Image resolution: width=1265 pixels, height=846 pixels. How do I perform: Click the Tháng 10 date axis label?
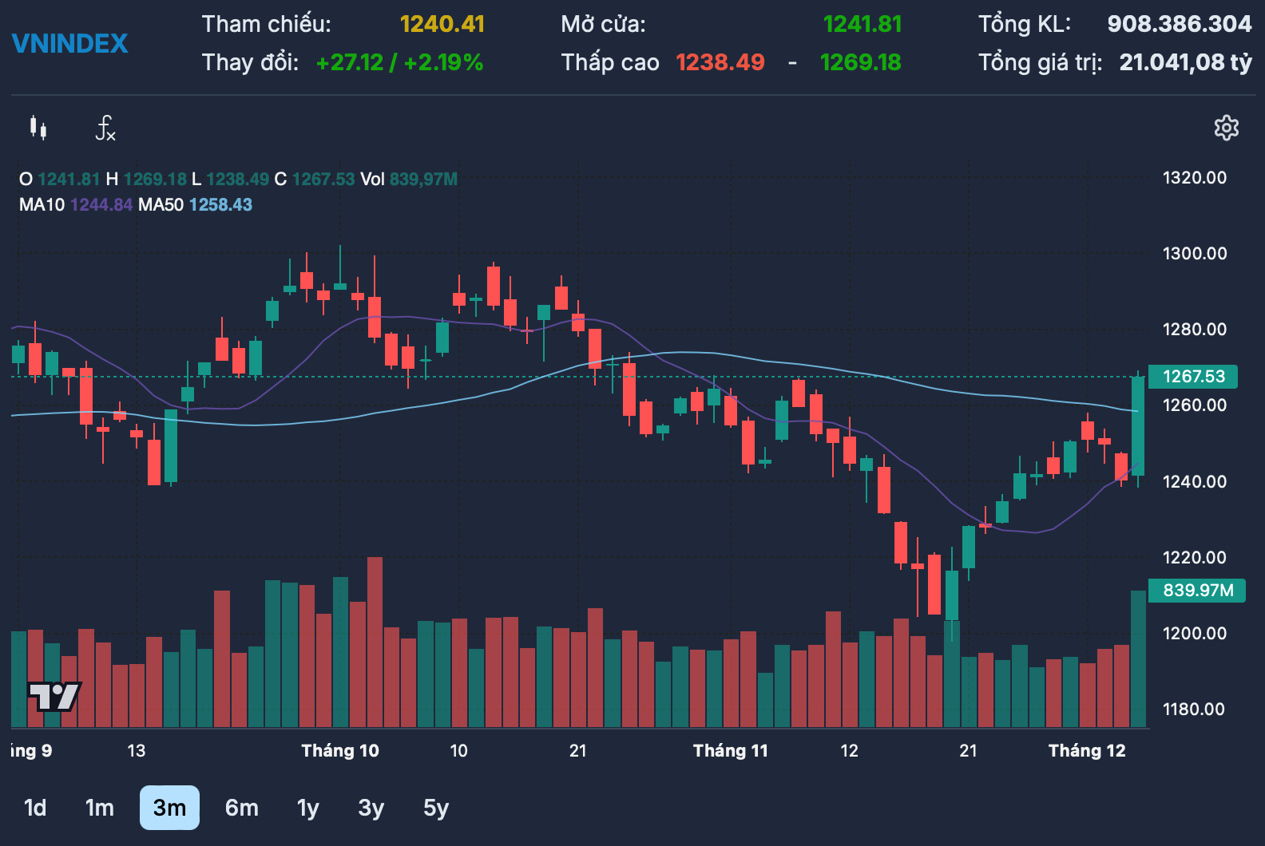[x=340, y=750]
